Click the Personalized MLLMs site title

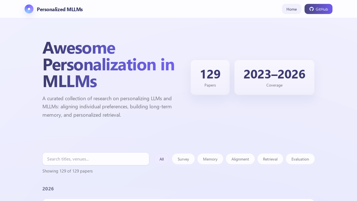click(x=59, y=9)
